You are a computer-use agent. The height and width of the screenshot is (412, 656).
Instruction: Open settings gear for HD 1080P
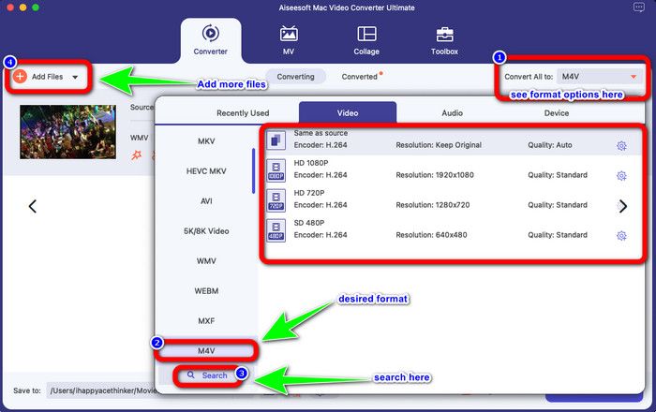click(x=621, y=175)
